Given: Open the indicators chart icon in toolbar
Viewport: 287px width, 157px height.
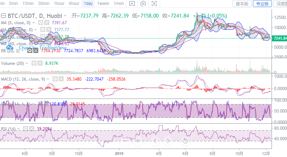Looking at the screenshot, I should 132,4.
